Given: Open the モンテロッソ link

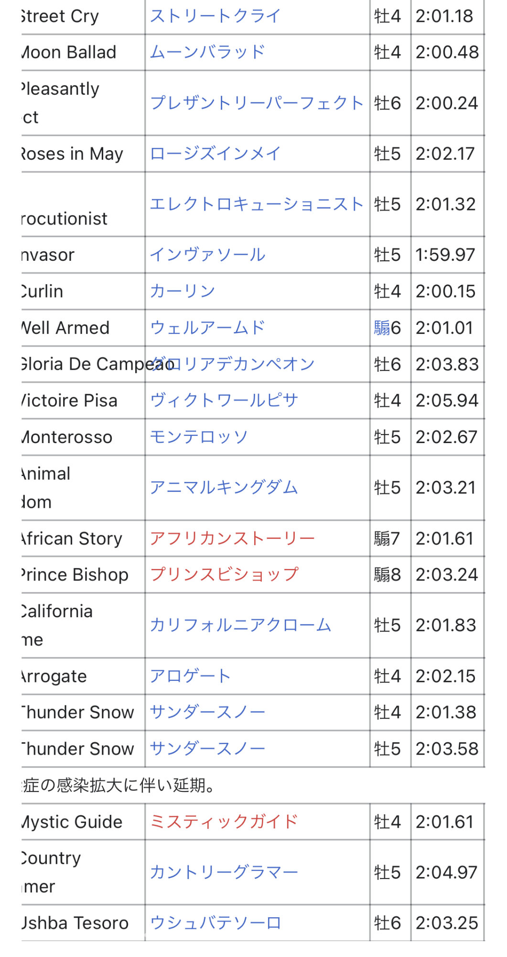Looking at the screenshot, I should pos(199,437).
